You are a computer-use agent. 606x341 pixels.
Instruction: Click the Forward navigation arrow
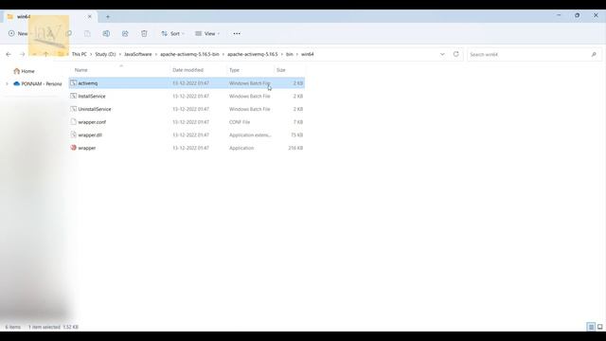23,55
